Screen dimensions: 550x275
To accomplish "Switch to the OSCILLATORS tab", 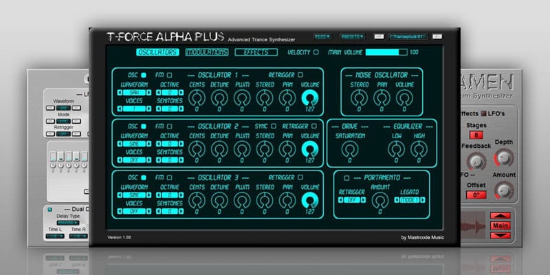I will [157, 52].
